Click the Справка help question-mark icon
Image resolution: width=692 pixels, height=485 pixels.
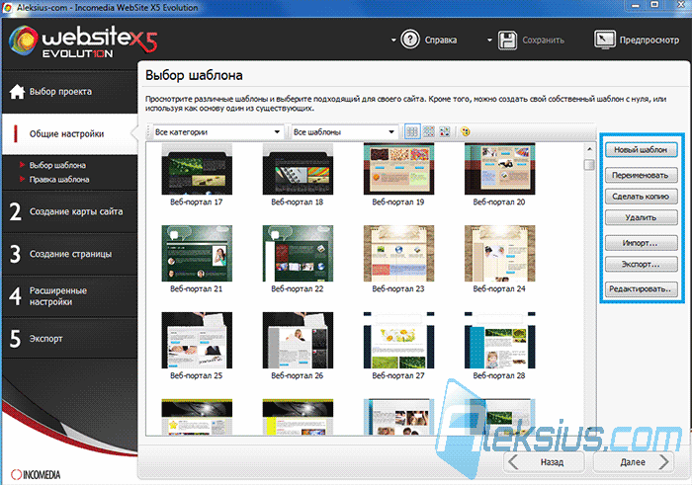pos(410,40)
